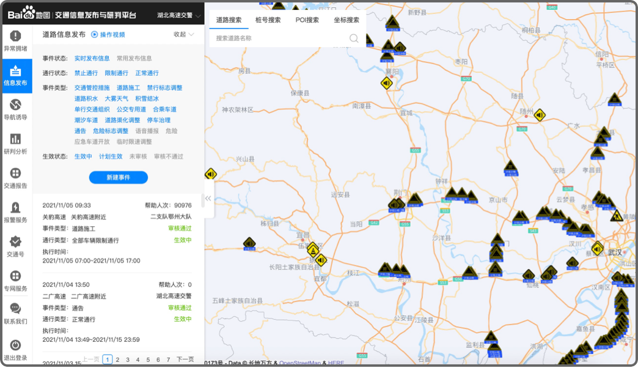Toggle the 停车治理 filter

159,120
